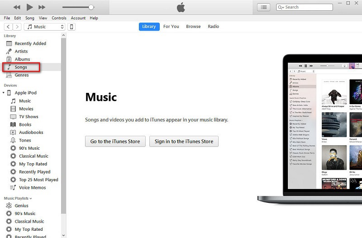Viewport: 362px width, 238px height.
Task: Open Voice Memos under Apple iPod
Action: [32, 188]
